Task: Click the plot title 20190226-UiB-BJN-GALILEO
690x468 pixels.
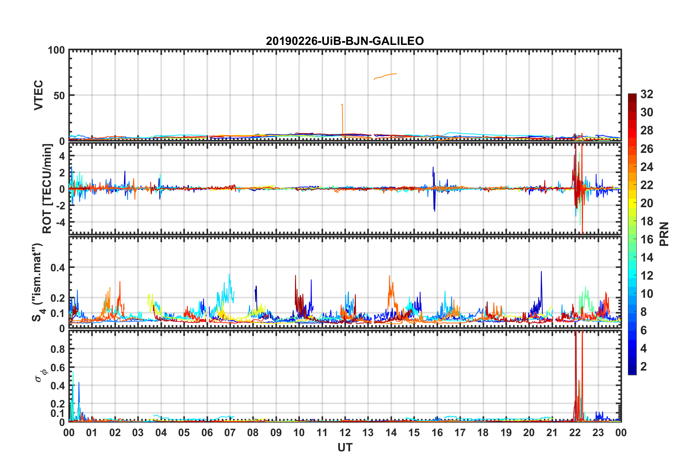Action: tap(345, 41)
